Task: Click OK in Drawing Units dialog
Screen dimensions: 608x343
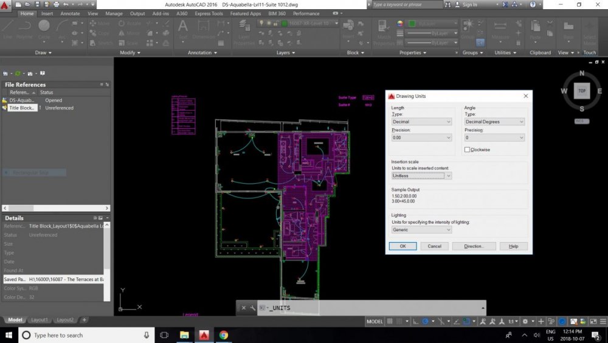Action: pyautogui.click(x=402, y=246)
